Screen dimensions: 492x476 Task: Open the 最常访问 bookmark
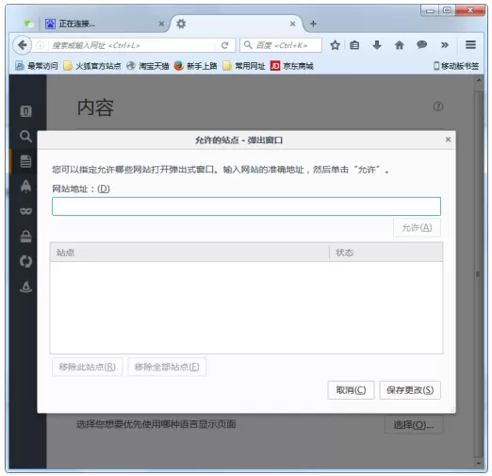37,66
